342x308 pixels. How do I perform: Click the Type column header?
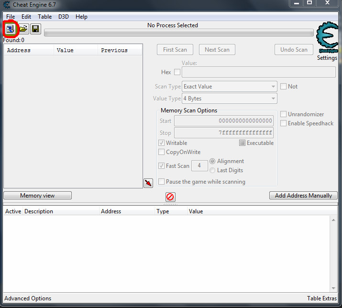pos(171,211)
